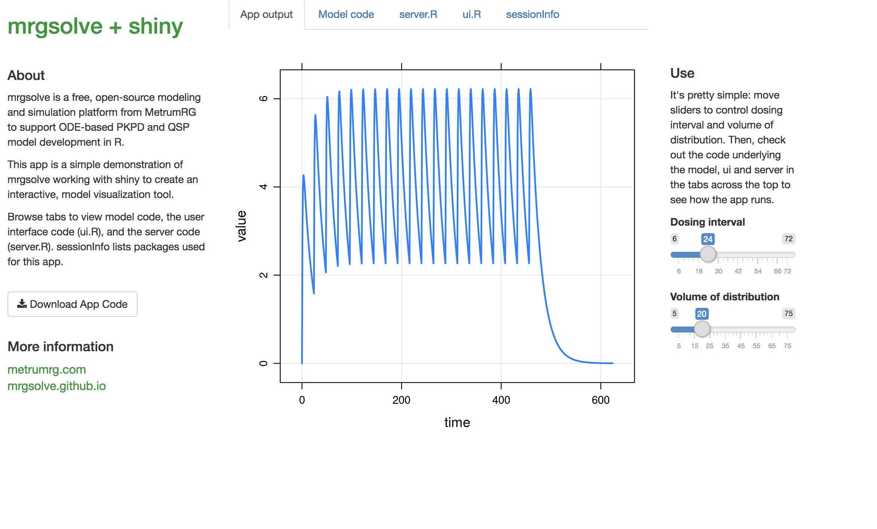Viewport: 877px width, 529px height.
Task: Click the Volume of distribution value 20
Action: (702, 314)
